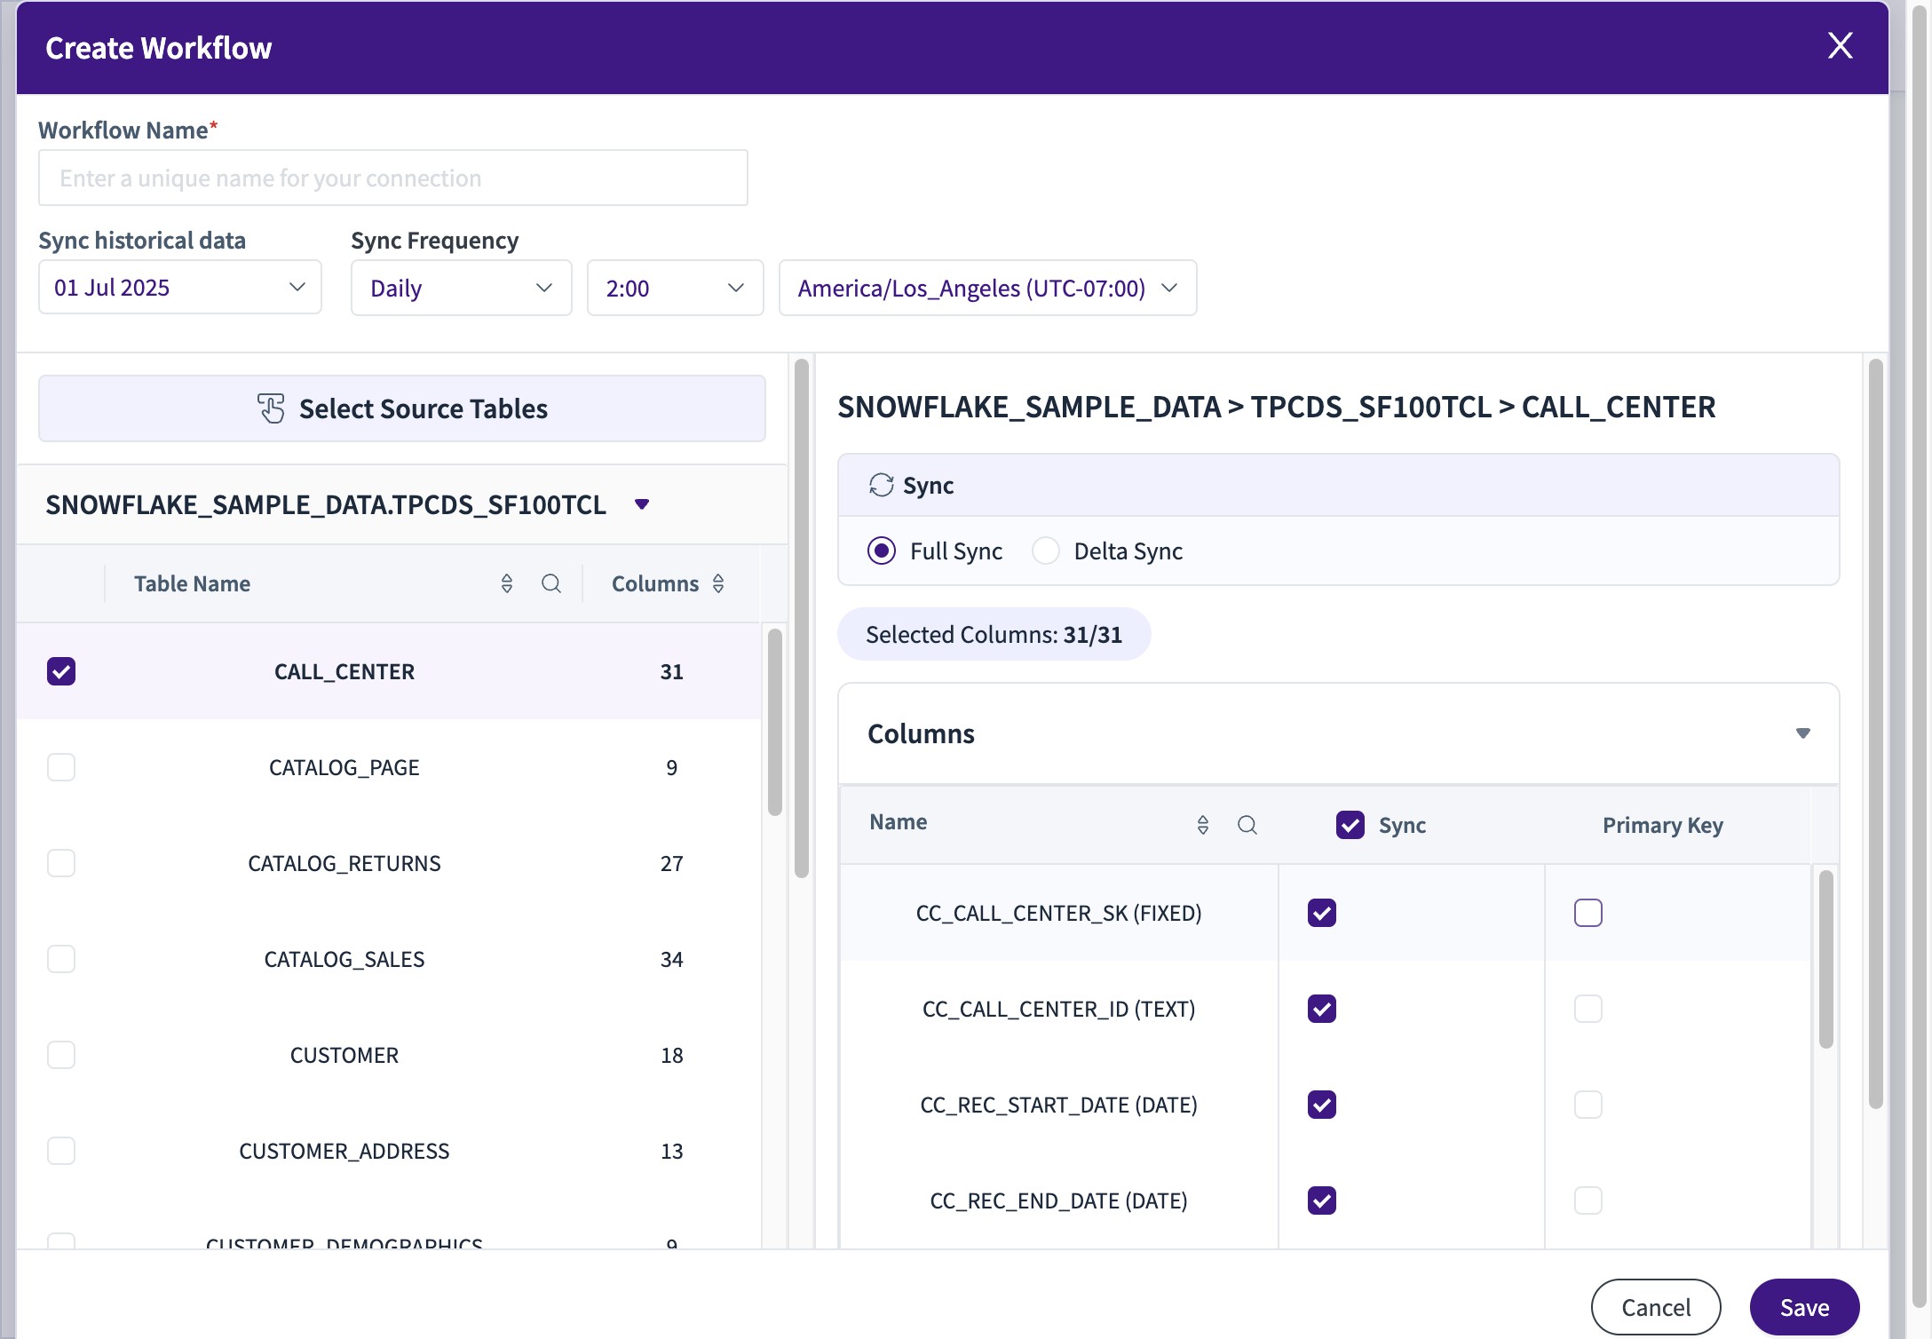
Task: Click the hand pointer icon in Select Source Tables
Action: pos(271,408)
